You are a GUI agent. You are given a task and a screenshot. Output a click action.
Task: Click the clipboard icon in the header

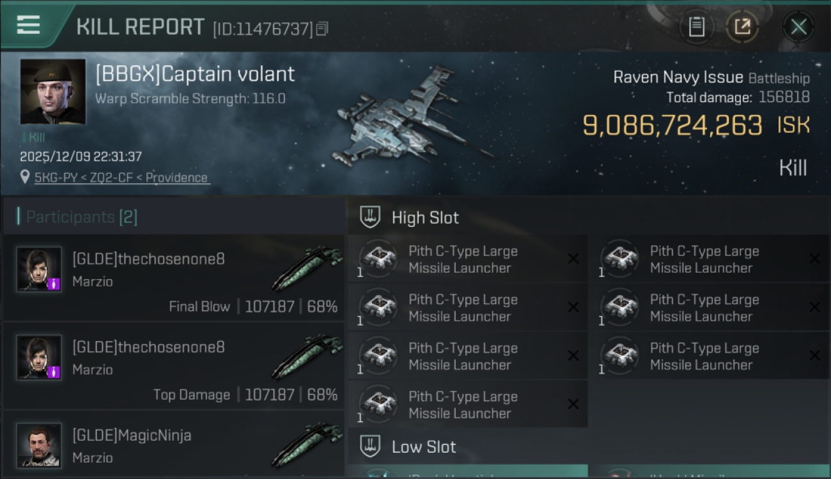coord(696,27)
